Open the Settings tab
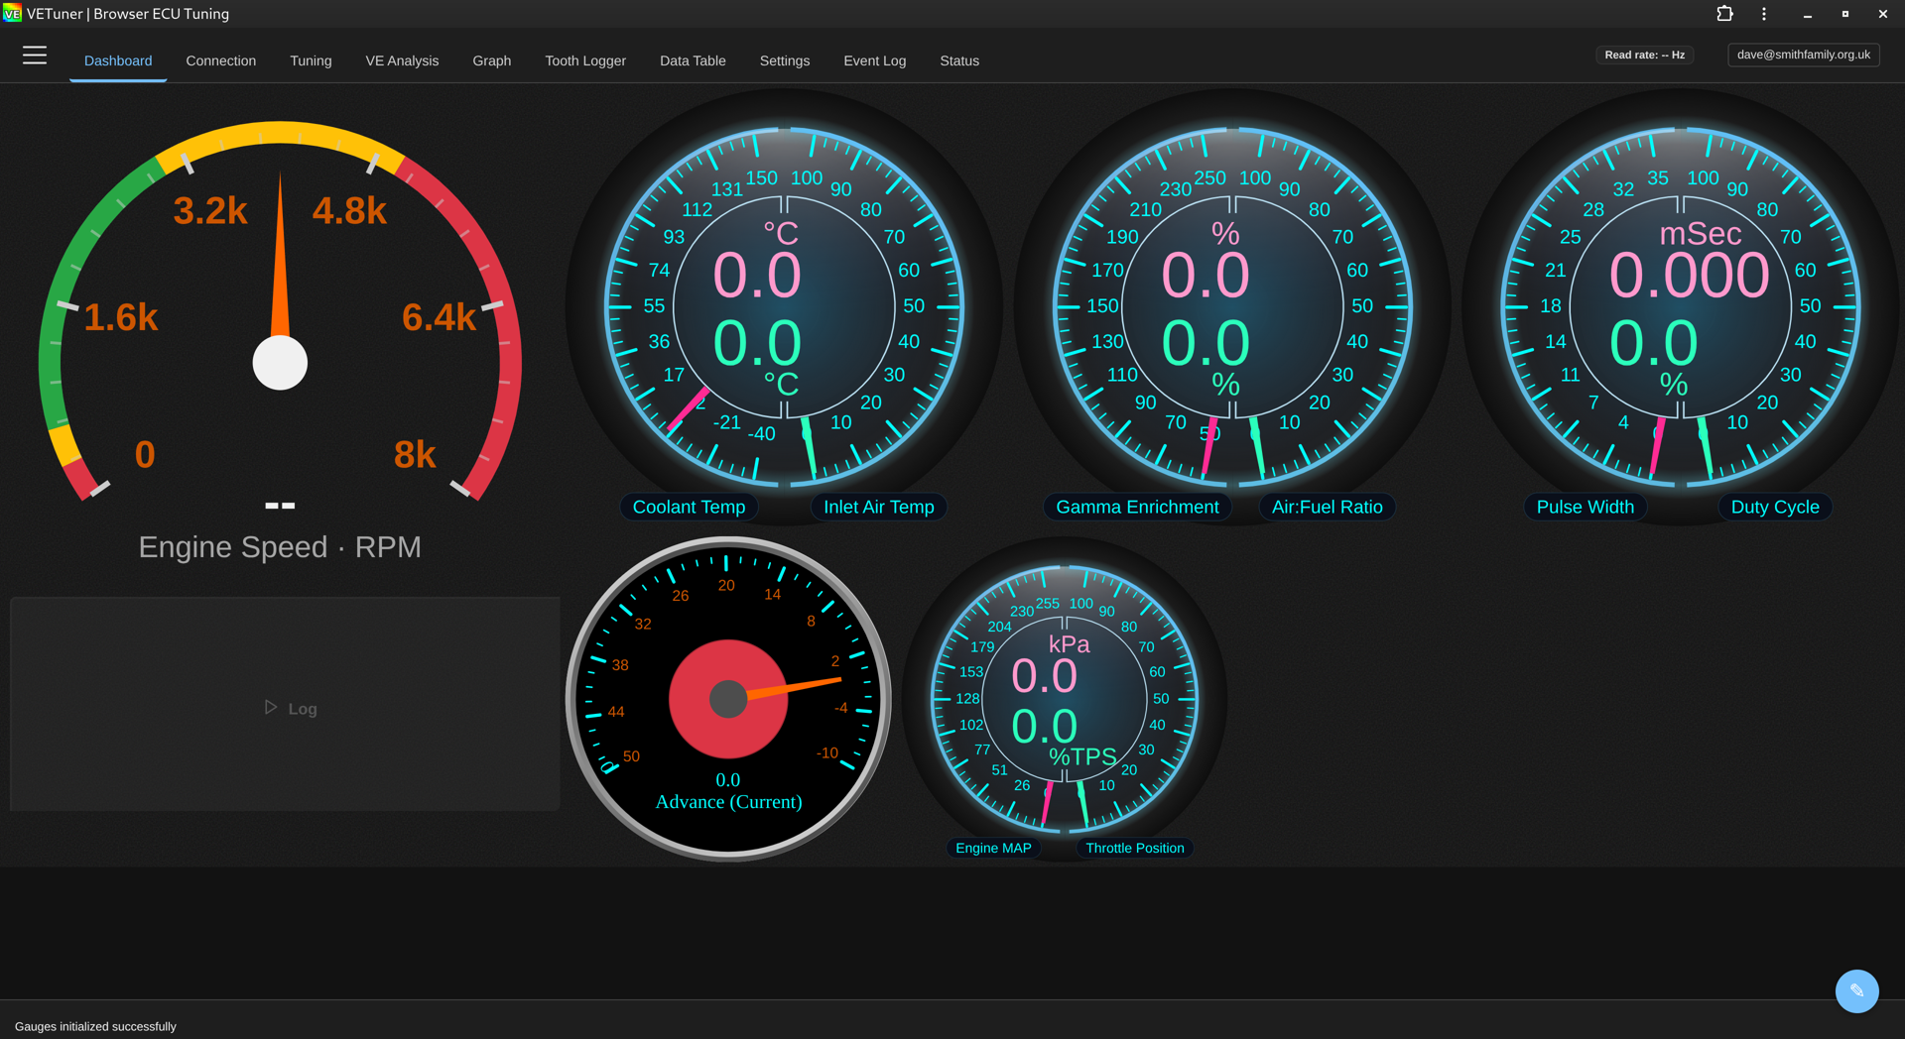This screenshot has width=1905, height=1039. [784, 60]
